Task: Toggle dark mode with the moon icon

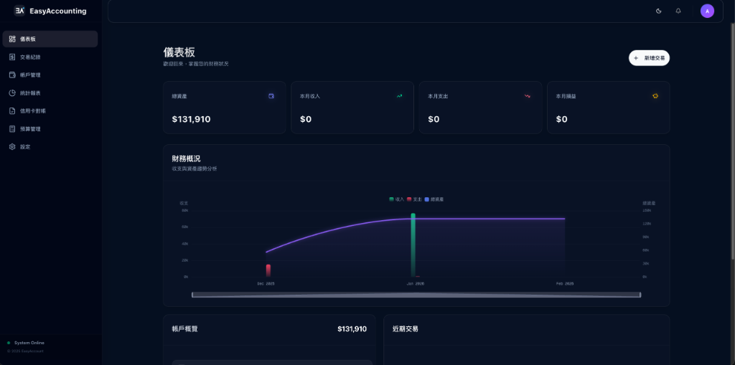Action: tap(659, 11)
